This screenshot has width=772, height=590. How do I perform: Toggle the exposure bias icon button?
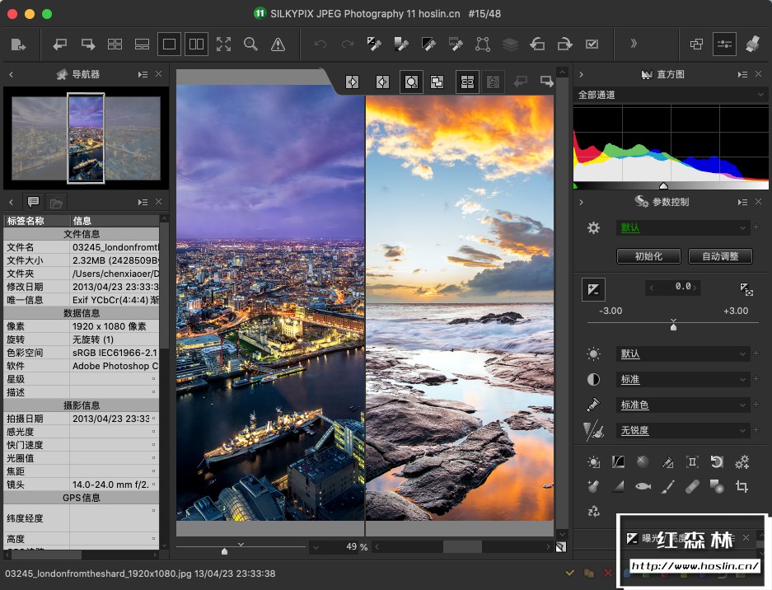point(592,288)
